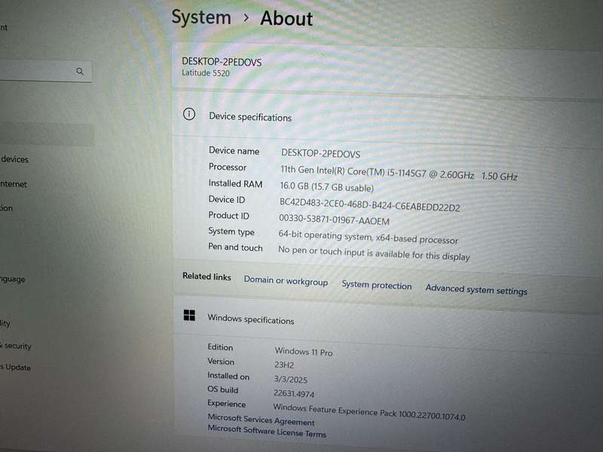Open System in the breadcrumb
Viewport: 603px width, 452px height.
tap(201, 17)
